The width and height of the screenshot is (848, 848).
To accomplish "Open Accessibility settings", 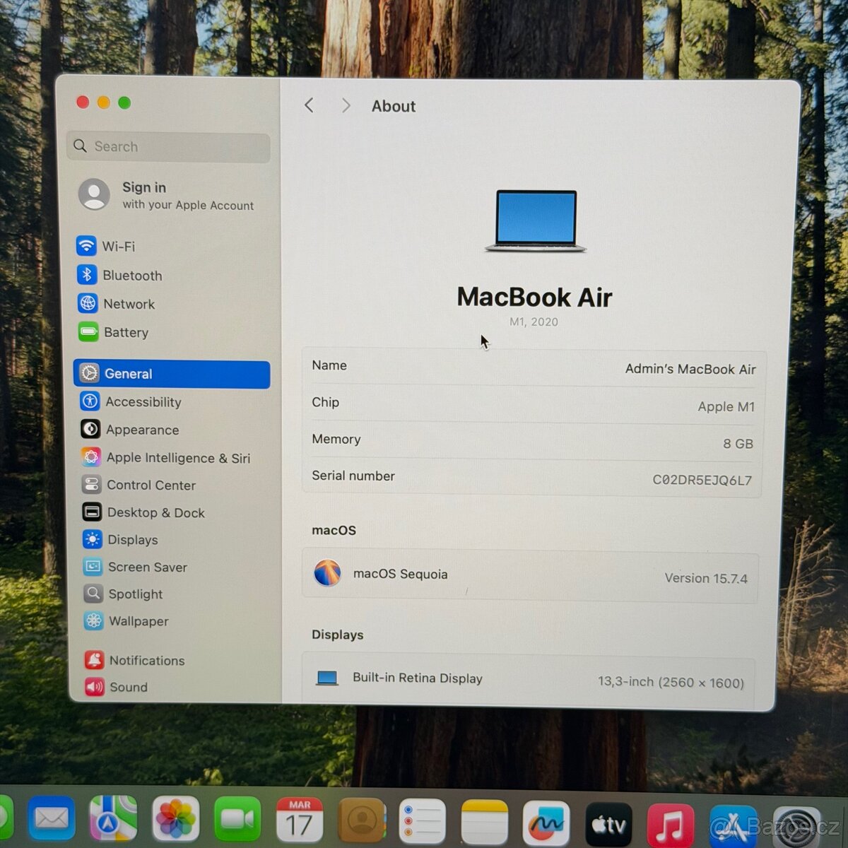I will click(131, 401).
